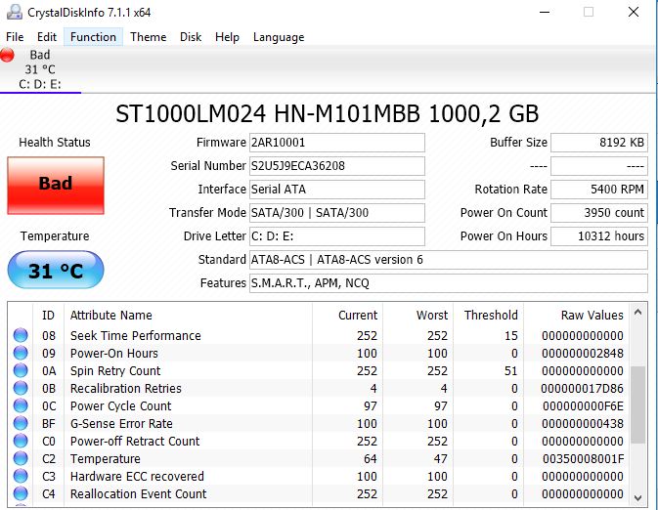
Task: Click the Firmware field 2AR10001
Action: point(337,143)
